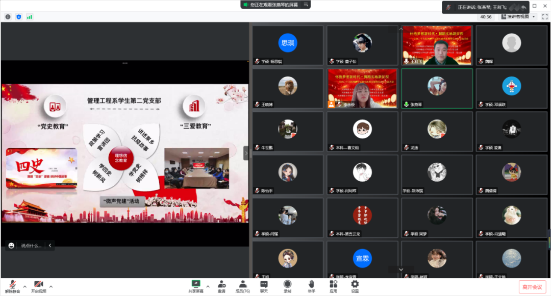The height and width of the screenshot is (296, 551).
Task: Open 设置 settings gear
Action: tap(355, 284)
